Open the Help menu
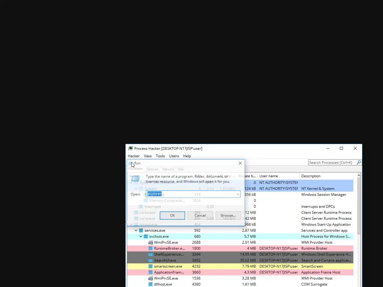383x287 pixels. 187,156
